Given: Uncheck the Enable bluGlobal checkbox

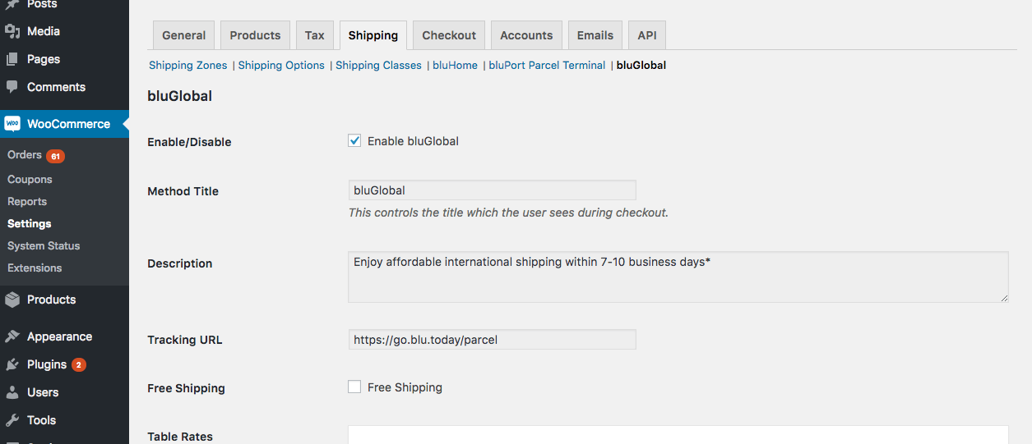Looking at the screenshot, I should tap(354, 140).
